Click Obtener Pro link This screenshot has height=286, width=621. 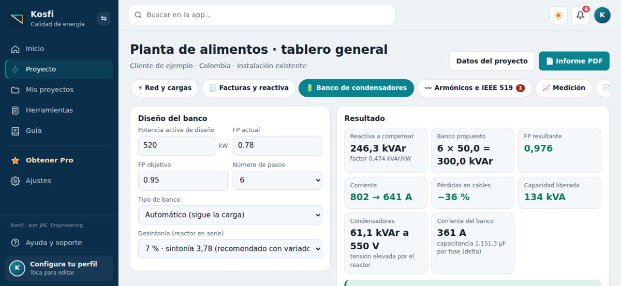coord(59,160)
